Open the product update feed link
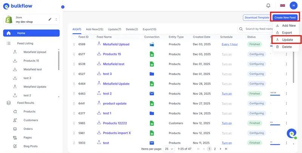The width and height of the screenshot is (302, 153). [115, 104]
